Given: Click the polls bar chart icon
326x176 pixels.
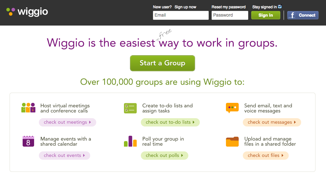Looking at the screenshot, I should pos(130,141).
